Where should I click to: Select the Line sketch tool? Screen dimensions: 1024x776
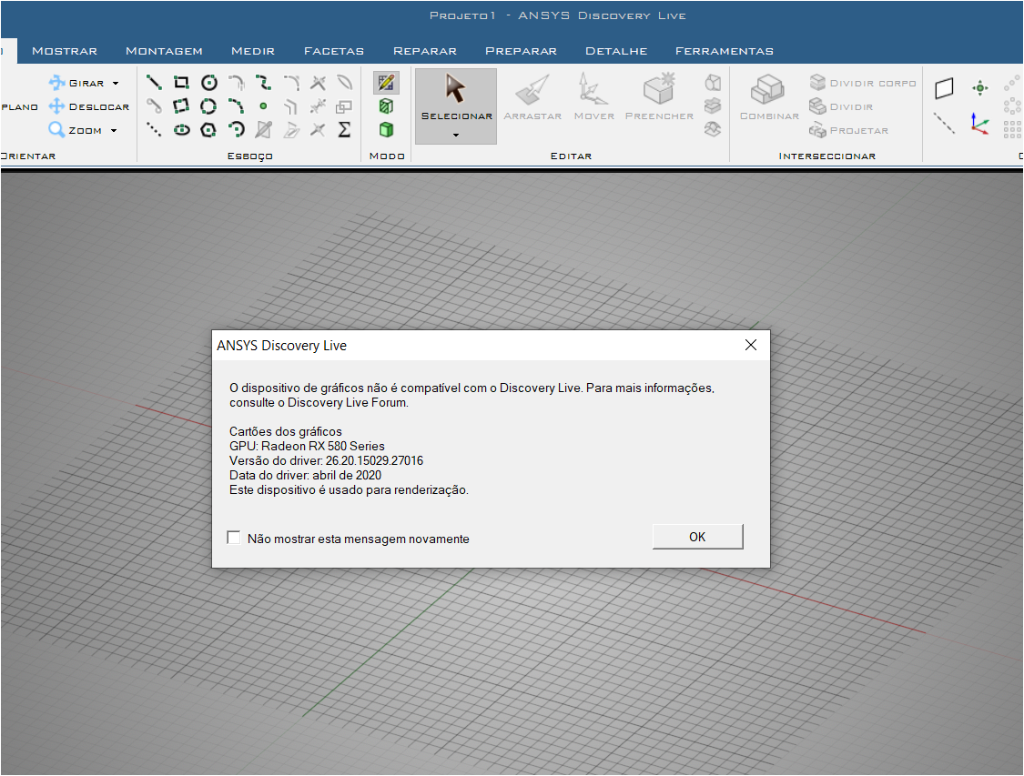coord(154,82)
